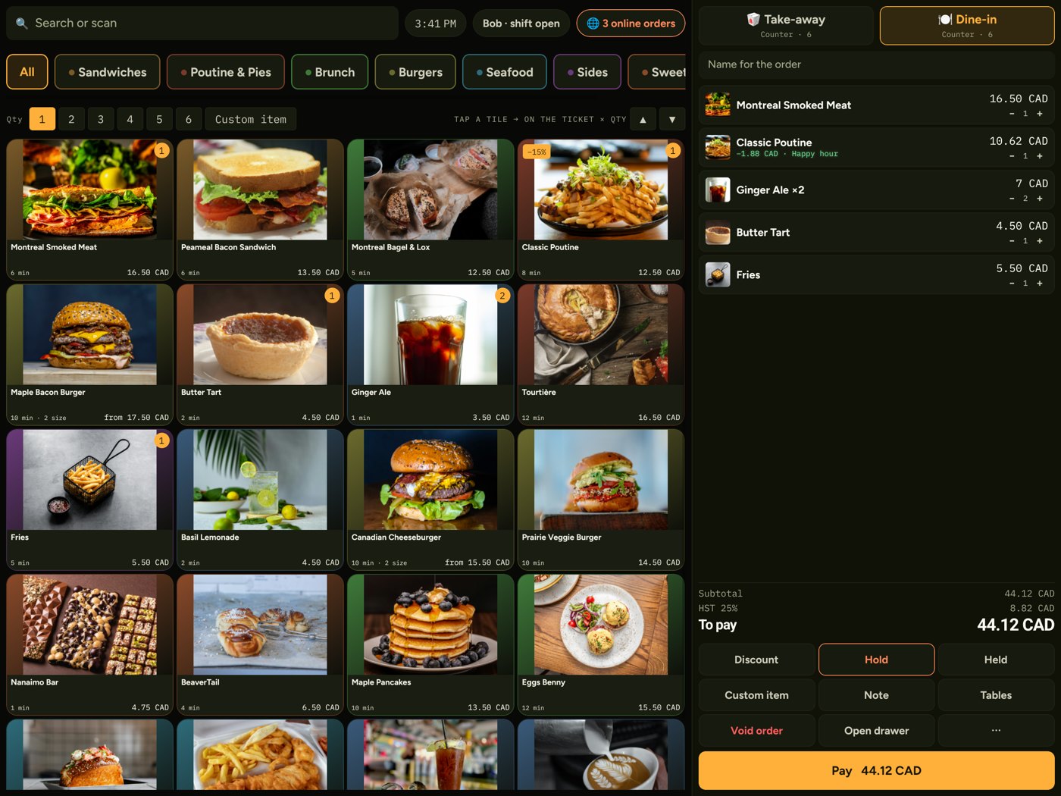Click the 3:41 PM clock
This screenshot has width=1061, height=796.
click(x=436, y=24)
